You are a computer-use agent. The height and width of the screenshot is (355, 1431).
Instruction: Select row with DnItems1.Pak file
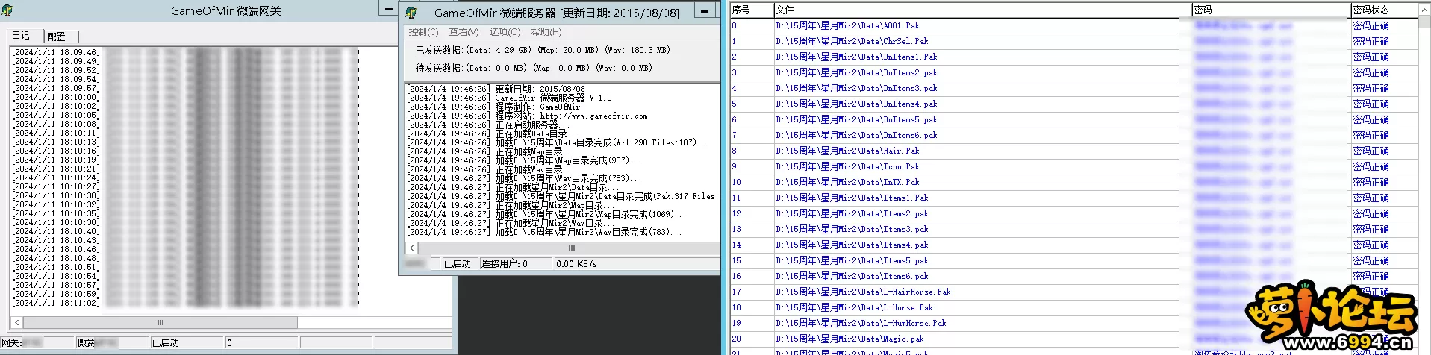pos(1073,57)
